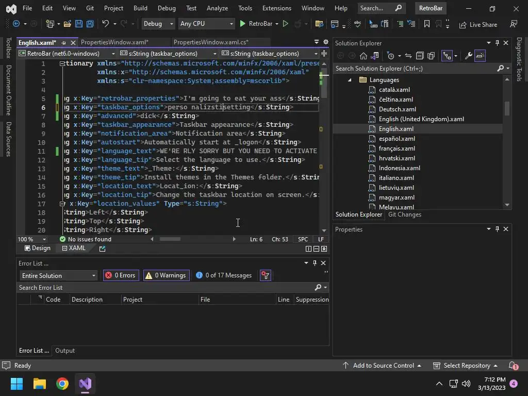Switch to the Output tab
The width and height of the screenshot is (528, 396).
pyautogui.click(x=65, y=351)
